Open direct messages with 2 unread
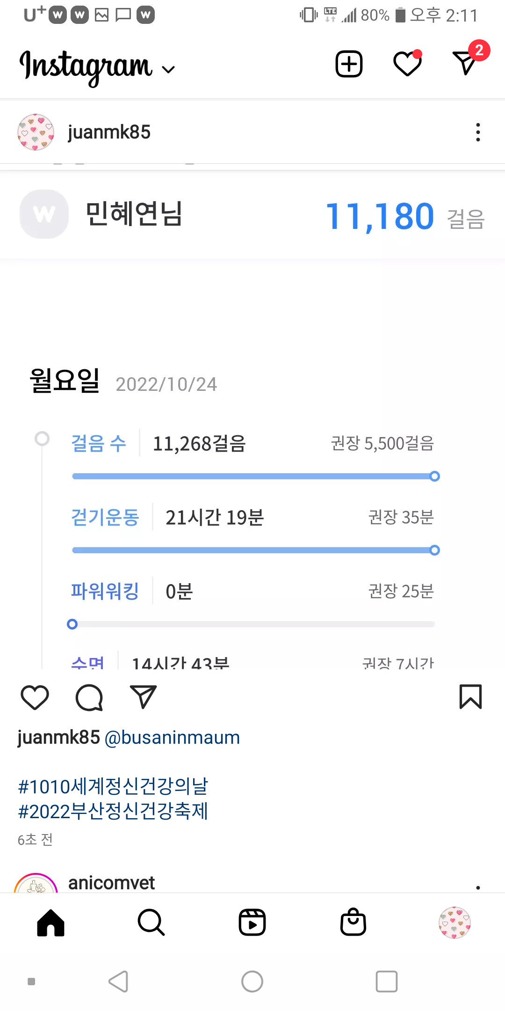This screenshot has height=1011, width=505. pos(466,63)
